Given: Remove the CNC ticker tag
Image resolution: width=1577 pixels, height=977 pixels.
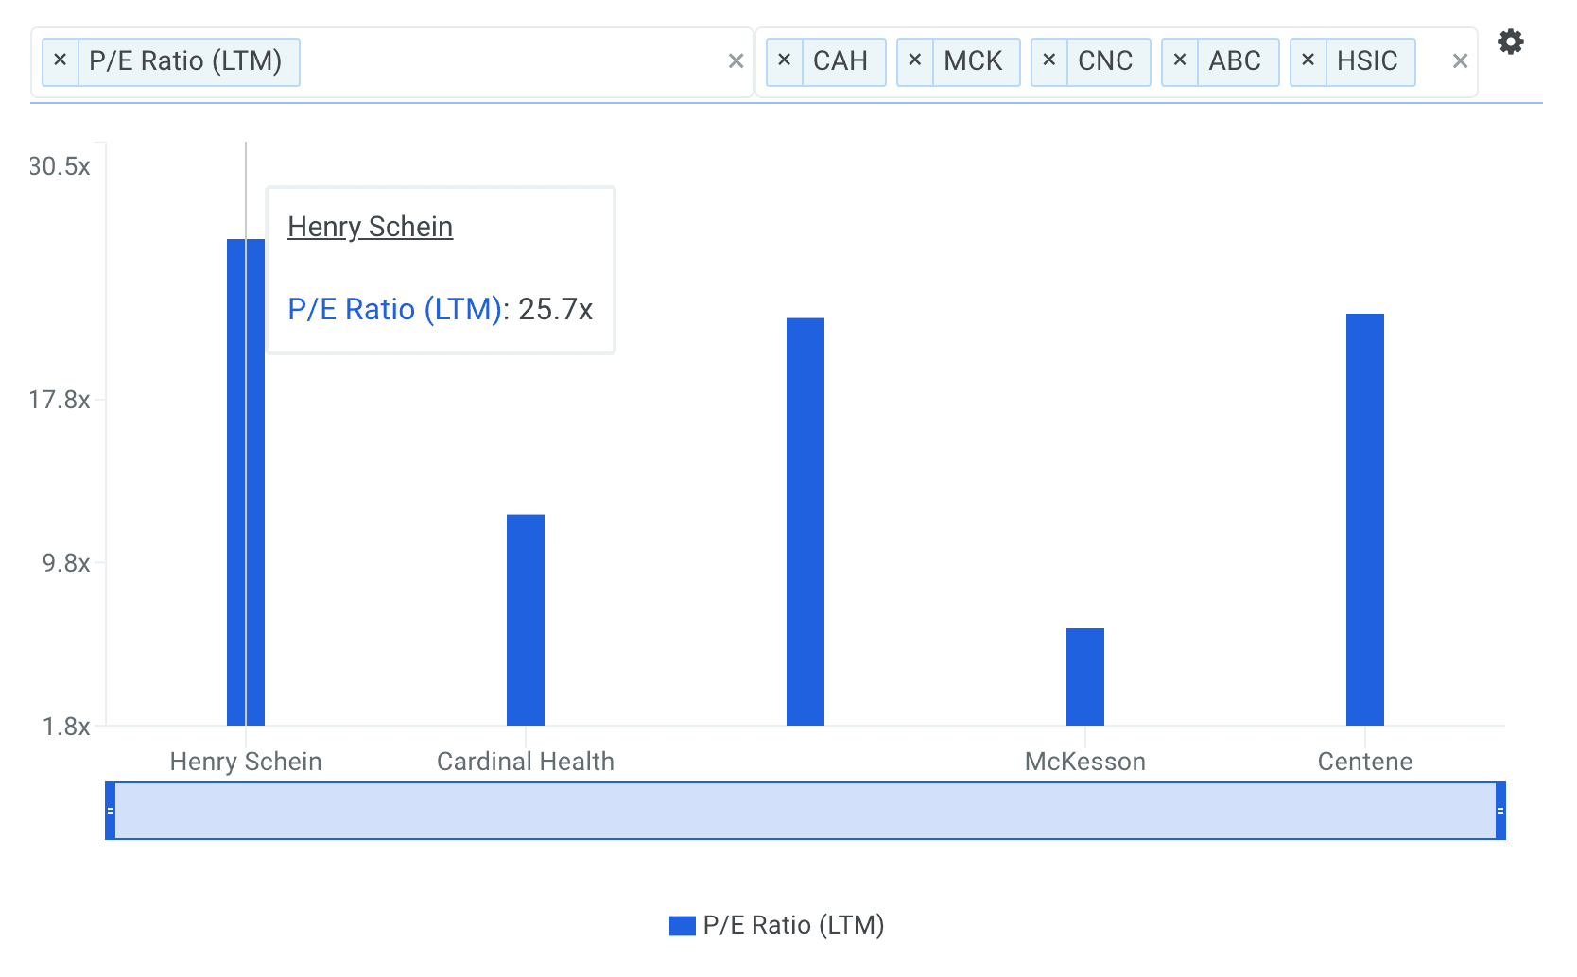Looking at the screenshot, I should click(x=1048, y=60).
